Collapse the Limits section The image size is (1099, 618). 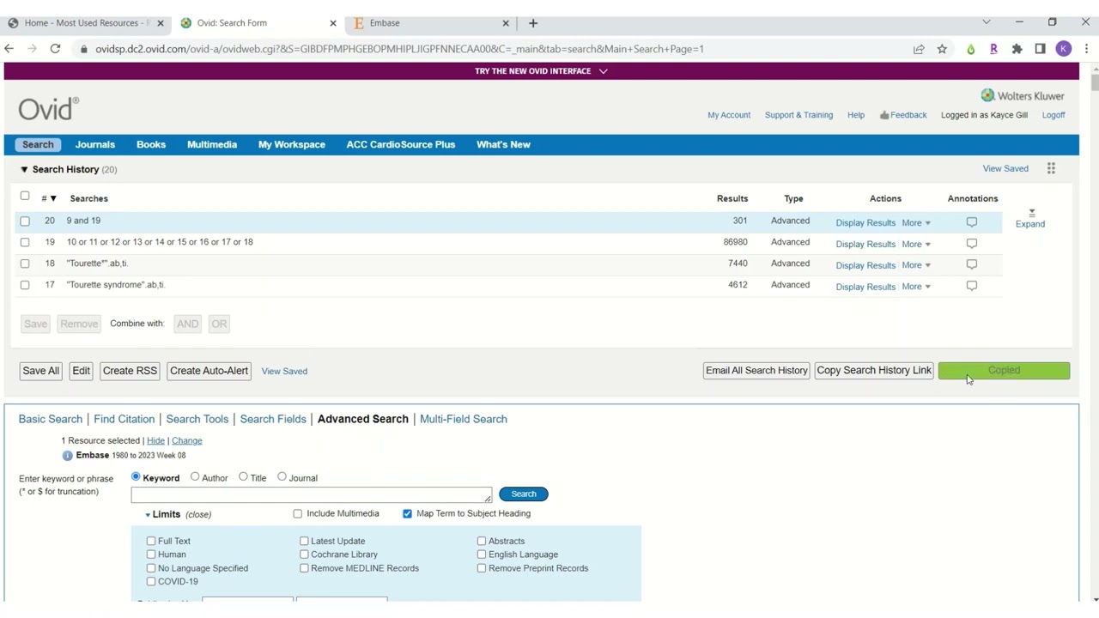[178, 514]
